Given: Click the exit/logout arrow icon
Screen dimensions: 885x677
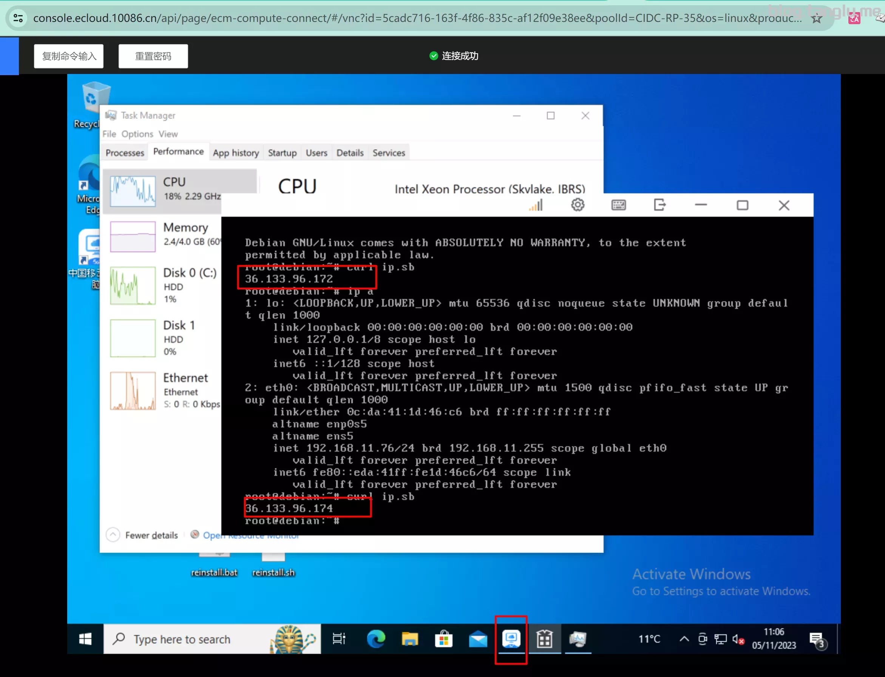Looking at the screenshot, I should pos(659,205).
